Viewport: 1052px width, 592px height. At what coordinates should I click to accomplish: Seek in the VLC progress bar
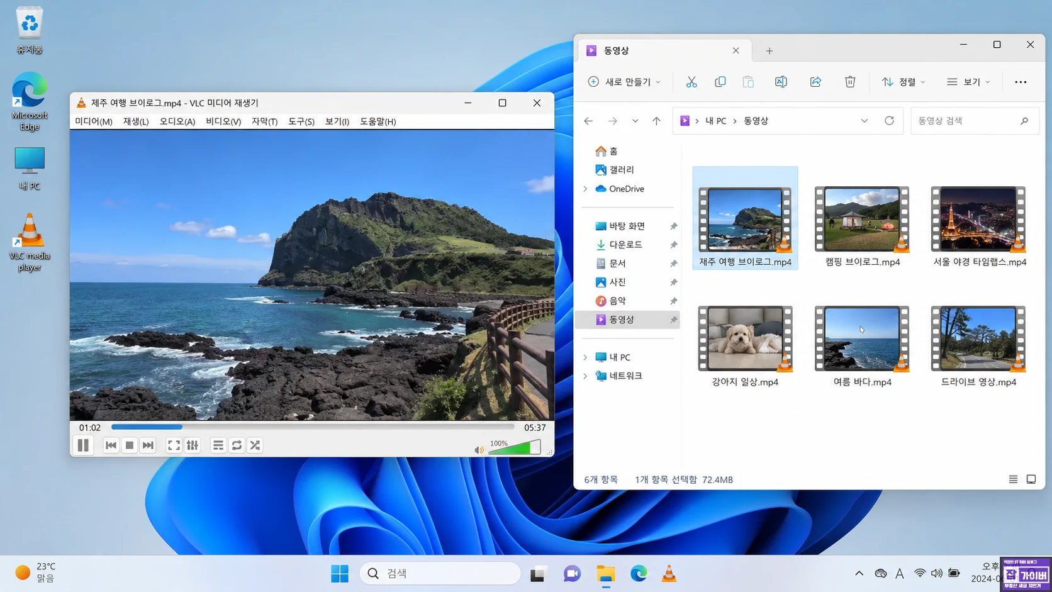(313, 427)
